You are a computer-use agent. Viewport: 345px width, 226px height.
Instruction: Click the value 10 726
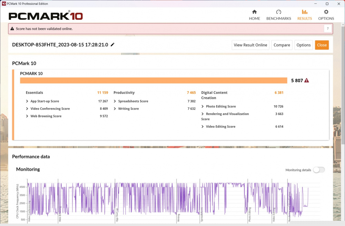[x=278, y=107]
